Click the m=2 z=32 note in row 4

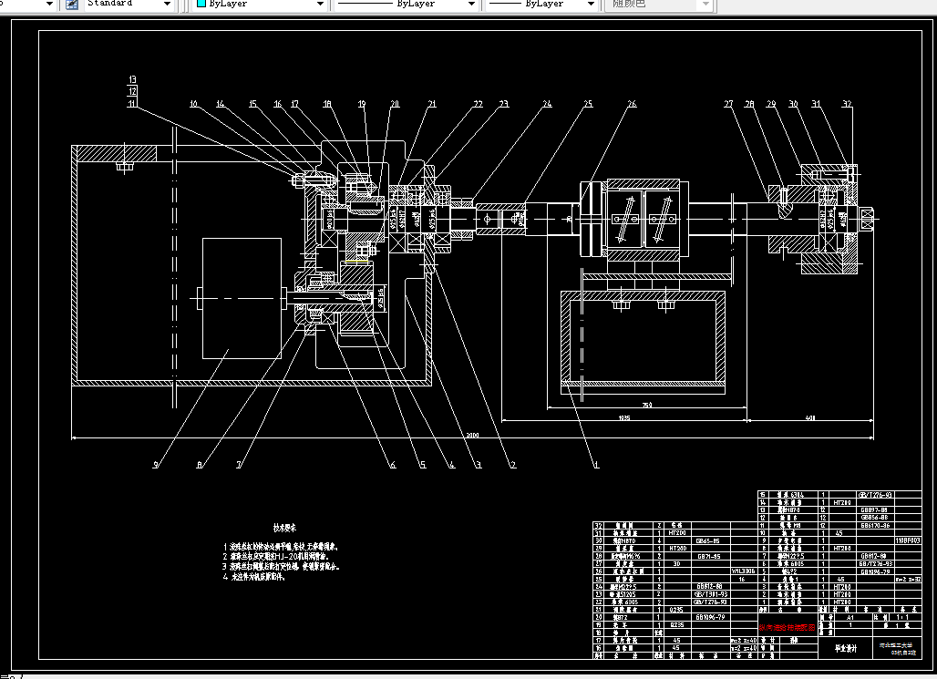pyautogui.click(x=908, y=579)
